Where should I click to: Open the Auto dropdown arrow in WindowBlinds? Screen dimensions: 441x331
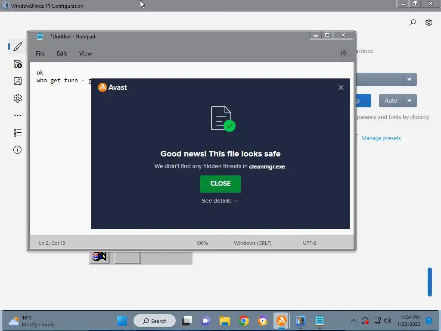tap(410, 100)
